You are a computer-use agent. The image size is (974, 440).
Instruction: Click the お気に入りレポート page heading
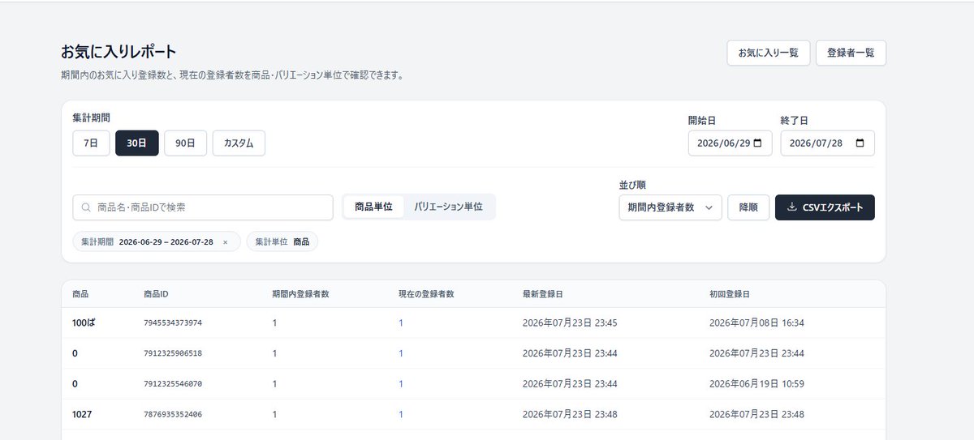pyautogui.click(x=119, y=53)
